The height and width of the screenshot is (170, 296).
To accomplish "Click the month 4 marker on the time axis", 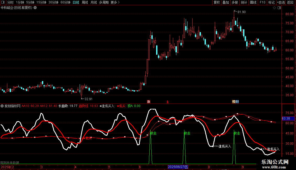I will 75,167.
